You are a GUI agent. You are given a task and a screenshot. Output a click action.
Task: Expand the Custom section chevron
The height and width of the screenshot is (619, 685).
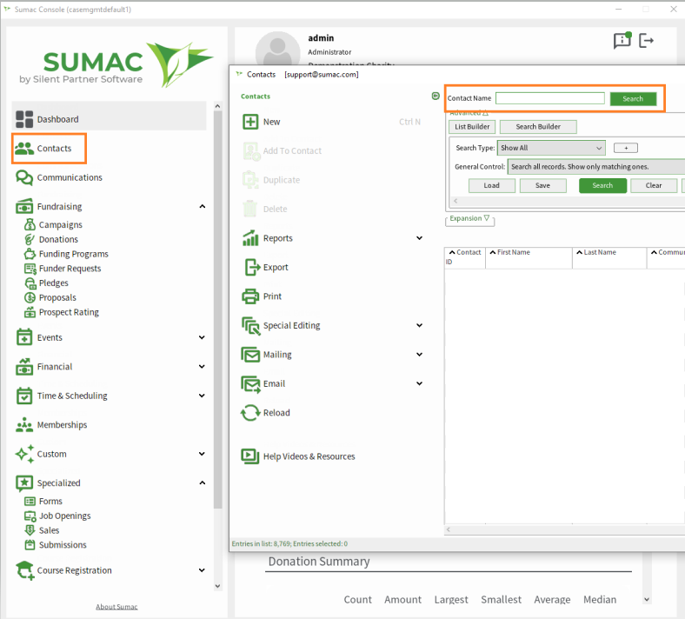pos(202,454)
